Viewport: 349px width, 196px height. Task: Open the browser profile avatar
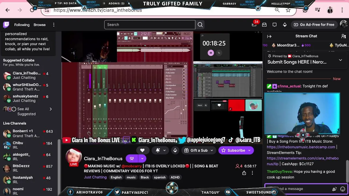pos(330,10)
